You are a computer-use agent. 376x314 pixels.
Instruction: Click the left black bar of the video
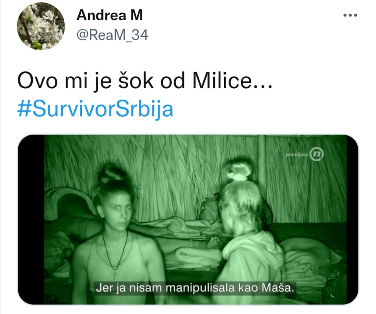(31, 220)
